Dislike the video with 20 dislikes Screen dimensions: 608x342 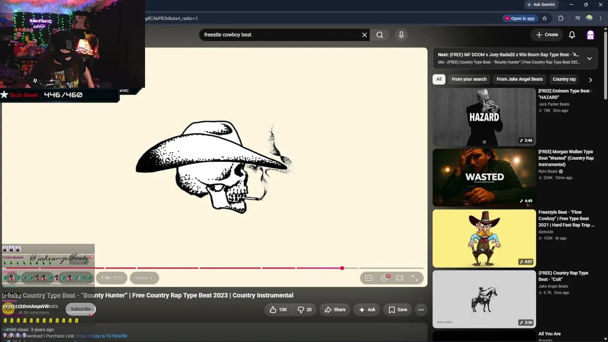[x=304, y=310]
